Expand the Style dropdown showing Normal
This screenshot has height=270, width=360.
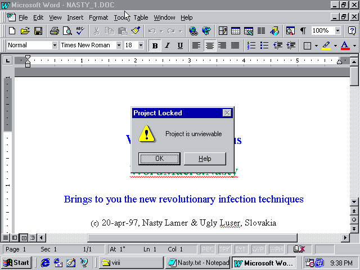coord(55,45)
